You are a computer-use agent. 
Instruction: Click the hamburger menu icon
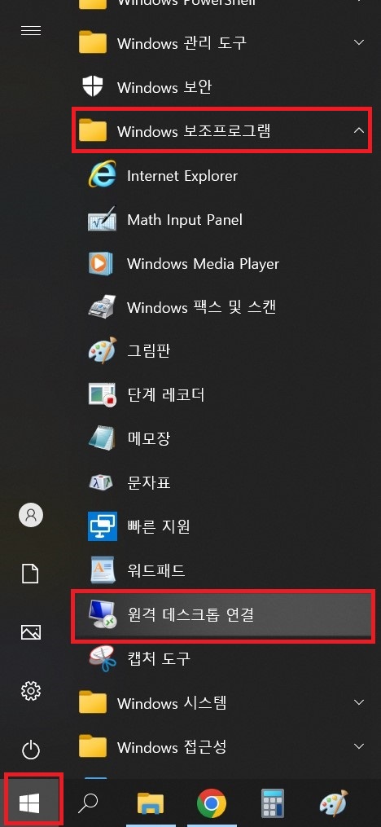[x=31, y=31]
